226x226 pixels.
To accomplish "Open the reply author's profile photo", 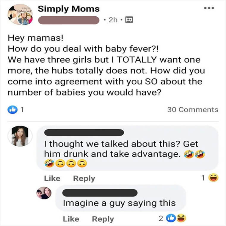I will coord(44,193).
